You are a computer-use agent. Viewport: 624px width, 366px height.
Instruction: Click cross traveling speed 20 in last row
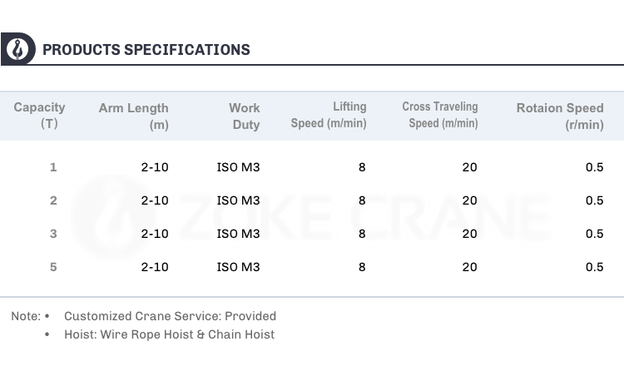point(469,267)
